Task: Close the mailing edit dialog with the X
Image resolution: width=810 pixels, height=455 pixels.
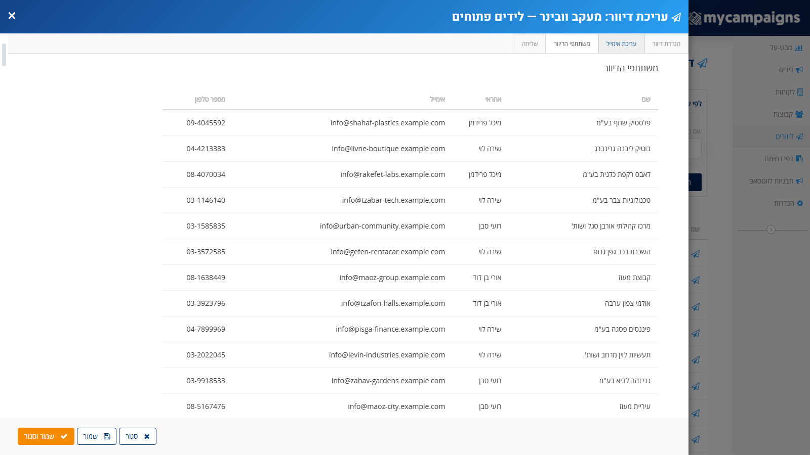Action: (x=12, y=16)
